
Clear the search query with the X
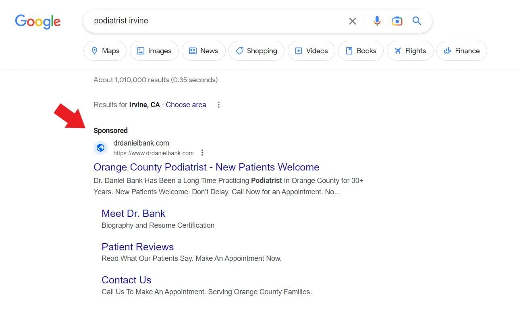(x=352, y=21)
